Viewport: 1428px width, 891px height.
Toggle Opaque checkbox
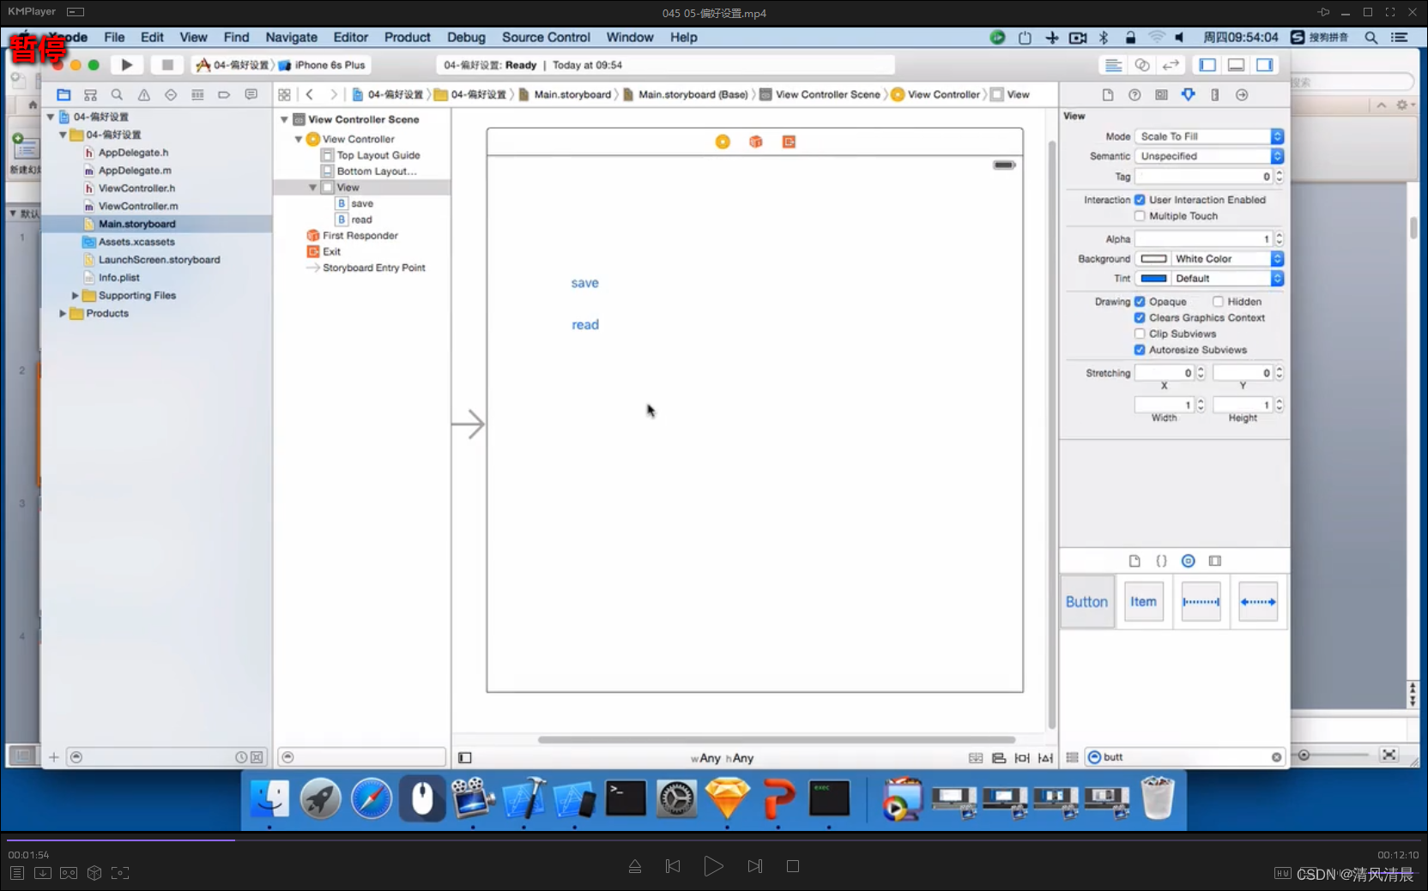(1140, 302)
